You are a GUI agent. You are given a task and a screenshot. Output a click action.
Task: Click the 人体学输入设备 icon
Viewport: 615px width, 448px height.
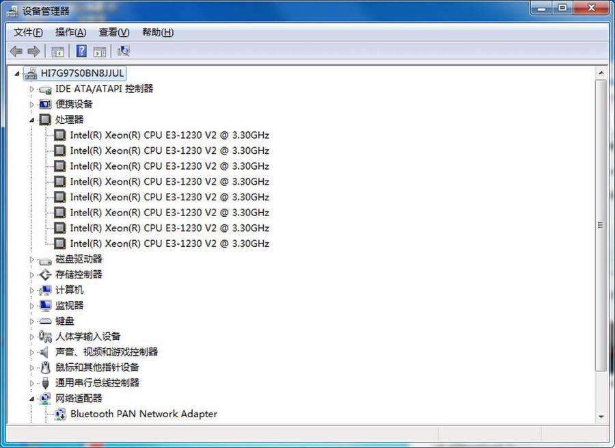[46, 337]
